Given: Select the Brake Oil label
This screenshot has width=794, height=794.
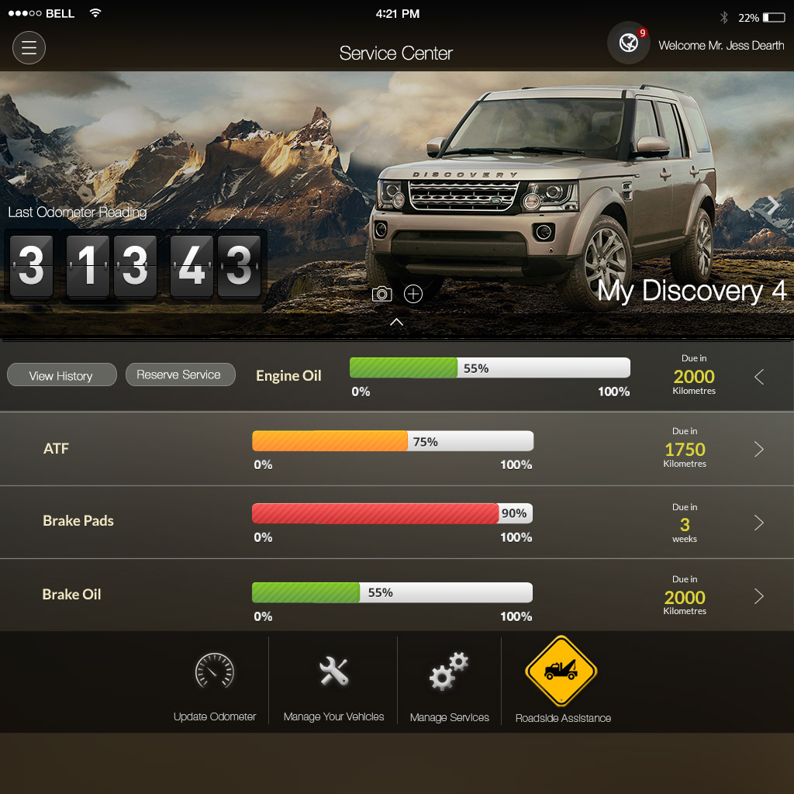Looking at the screenshot, I should point(72,595).
